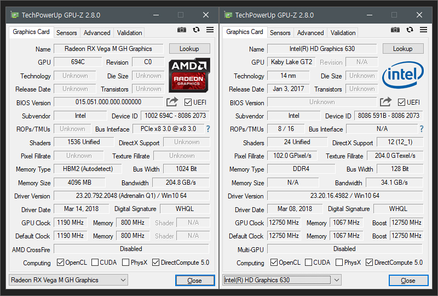Open Validation tab in Radeon window

click(x=129, y=33)
